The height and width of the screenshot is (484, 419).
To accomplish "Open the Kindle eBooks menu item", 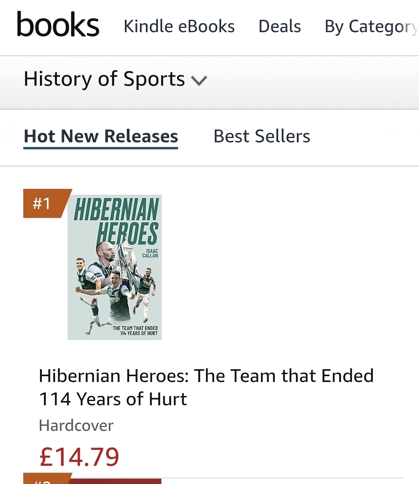I will [179, 26].
